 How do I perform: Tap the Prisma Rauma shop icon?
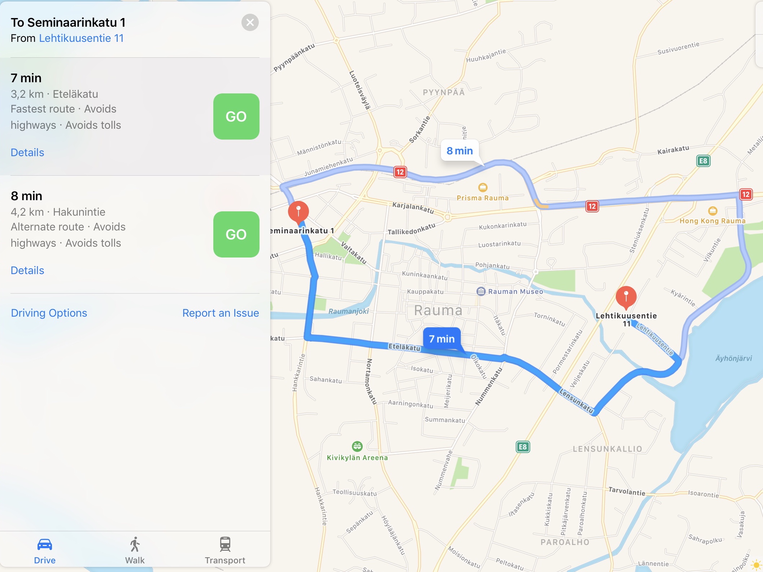point(483,188)
